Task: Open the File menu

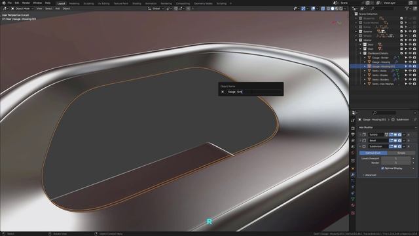Action: coord(10,3)
